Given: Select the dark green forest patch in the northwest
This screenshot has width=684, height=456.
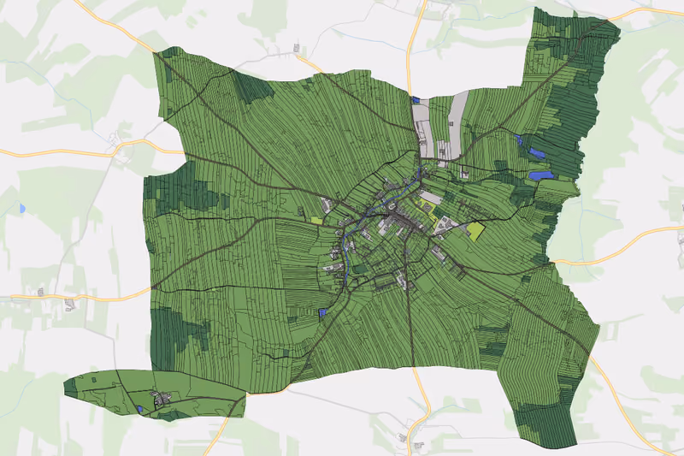Looking at the screenshot, I should click(x=252, y=87).
